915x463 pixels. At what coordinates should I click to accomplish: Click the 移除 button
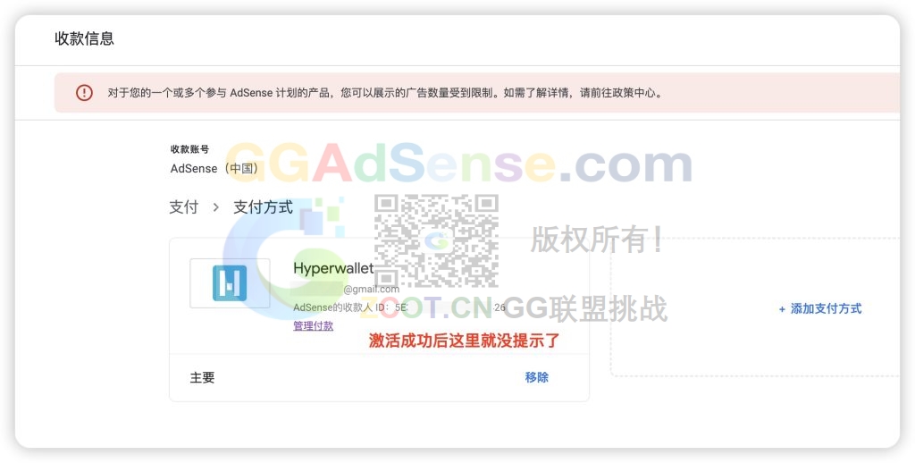click(537, 377)
